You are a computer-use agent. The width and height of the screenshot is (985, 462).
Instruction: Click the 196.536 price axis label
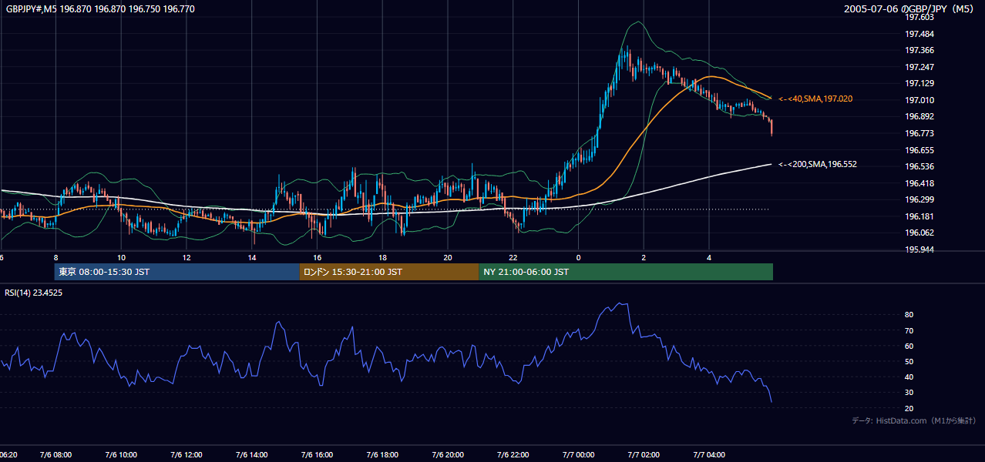pos(919,166)
